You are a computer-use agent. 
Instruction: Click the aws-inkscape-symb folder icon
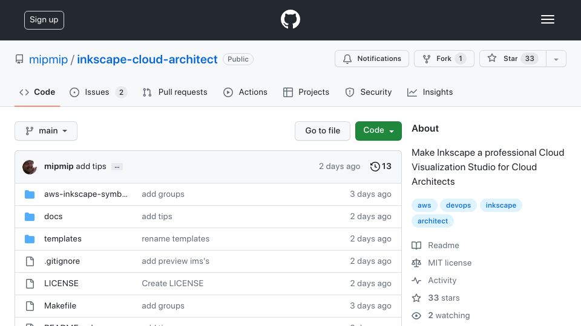30,194
